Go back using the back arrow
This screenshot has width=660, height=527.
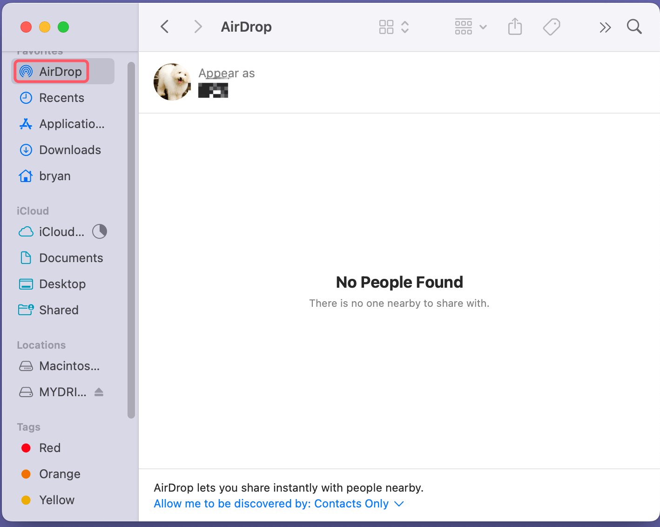[164, 27]
